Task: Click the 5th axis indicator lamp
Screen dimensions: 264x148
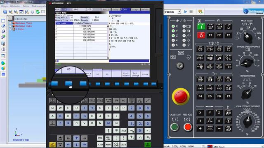Action: (173, 45)
